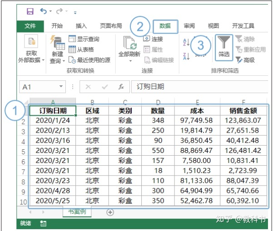
Task: Click date cell 2020/1/24
Action: pyautogui.click(x=53, y=120)
